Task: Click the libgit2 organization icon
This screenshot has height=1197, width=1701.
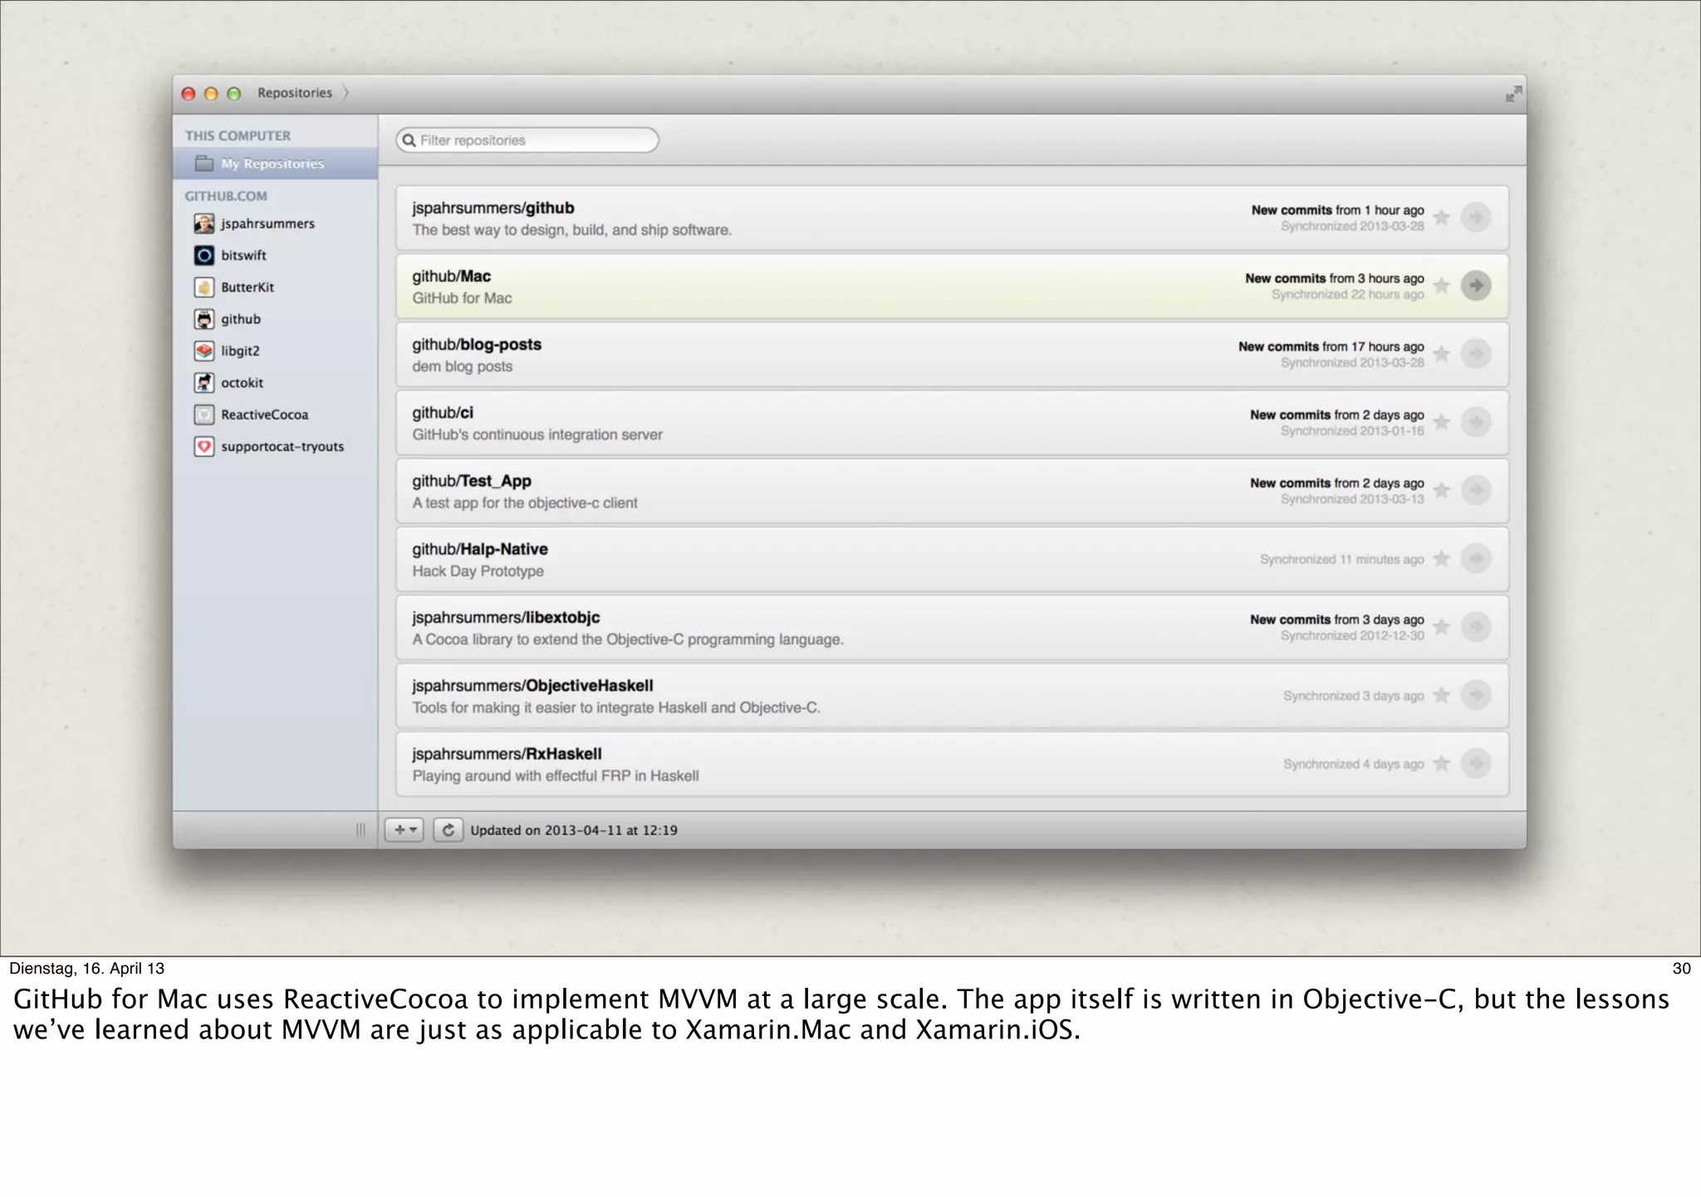Action: point(203,350)
